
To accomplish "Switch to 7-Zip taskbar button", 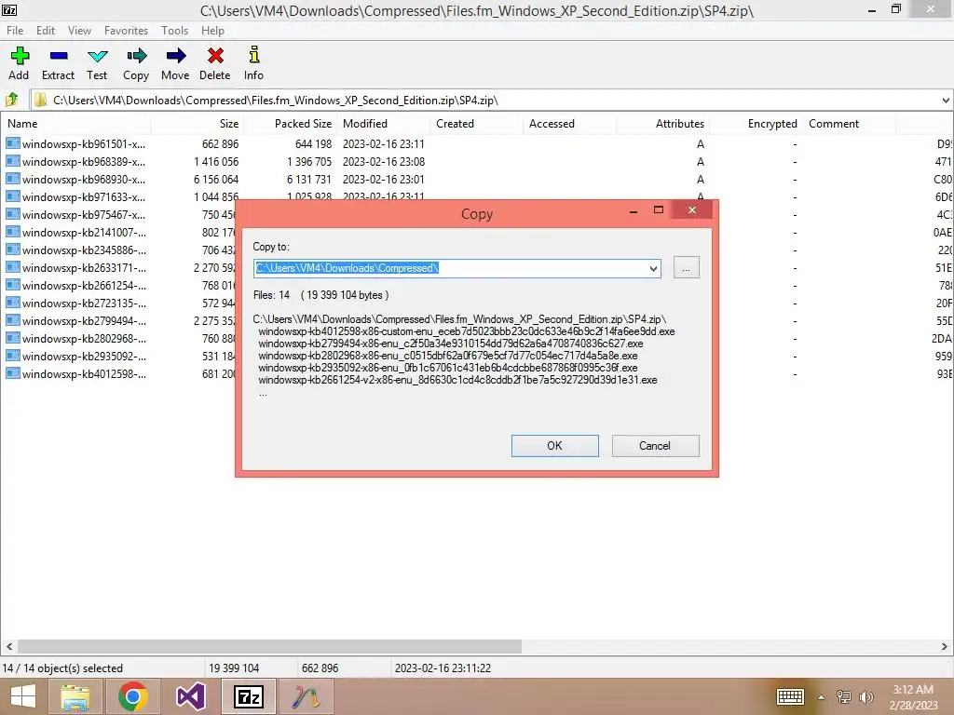I will point(248,696).
